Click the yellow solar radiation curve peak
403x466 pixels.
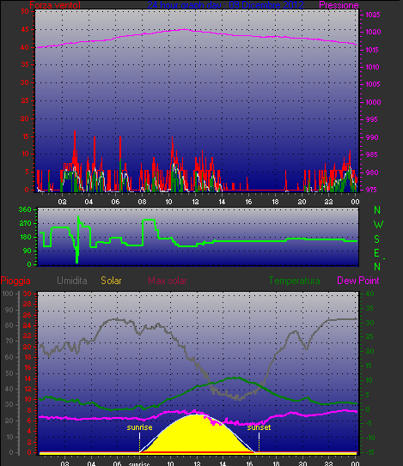[x=196, y=415]
